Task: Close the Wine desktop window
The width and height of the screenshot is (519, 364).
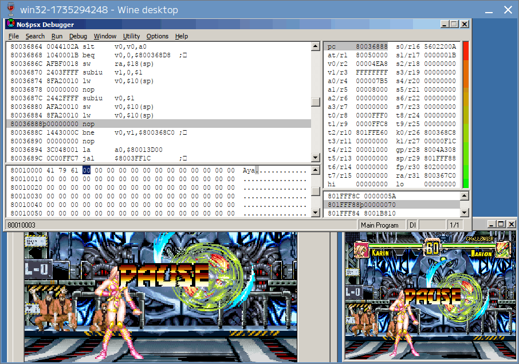Action: point(508,10)
